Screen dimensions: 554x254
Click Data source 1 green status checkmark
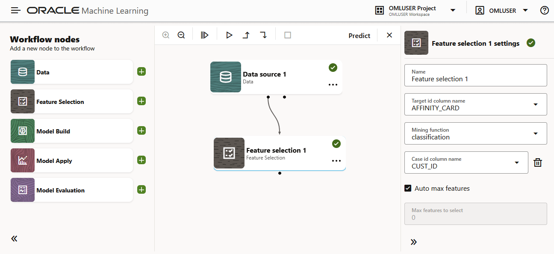[333, 68]
